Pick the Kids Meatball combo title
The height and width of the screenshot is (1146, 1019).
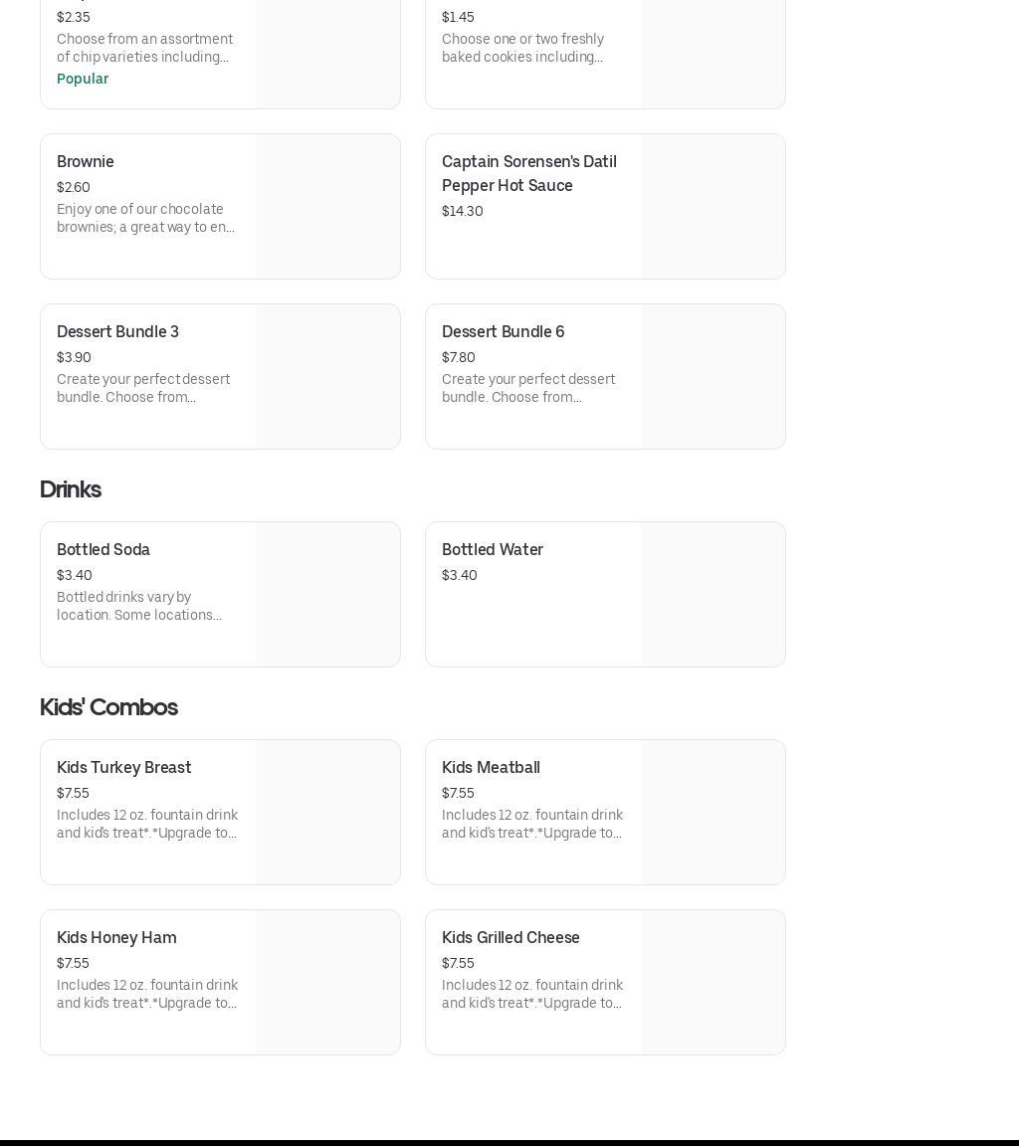tap(491, 768)
